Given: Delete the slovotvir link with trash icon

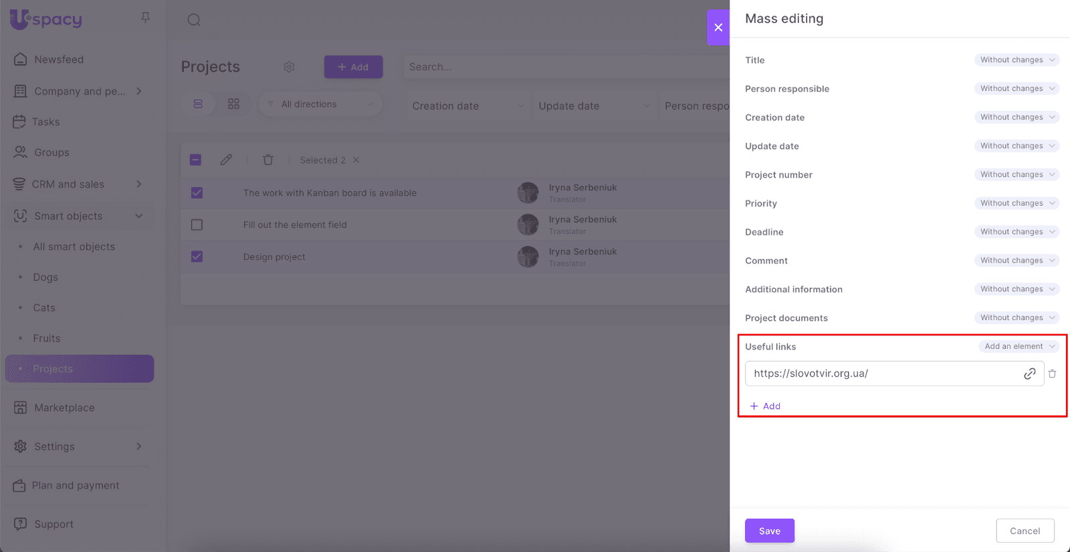Looking at the screenshot, I should coord(1052,374).
